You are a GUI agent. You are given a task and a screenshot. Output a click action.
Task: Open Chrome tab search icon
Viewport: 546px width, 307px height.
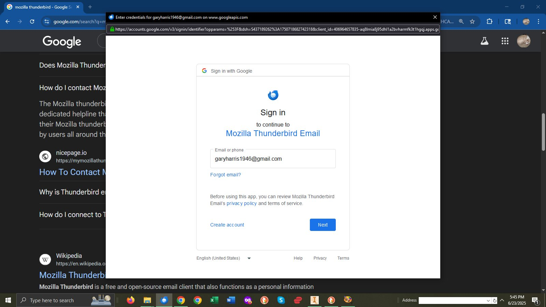(508, 21)
